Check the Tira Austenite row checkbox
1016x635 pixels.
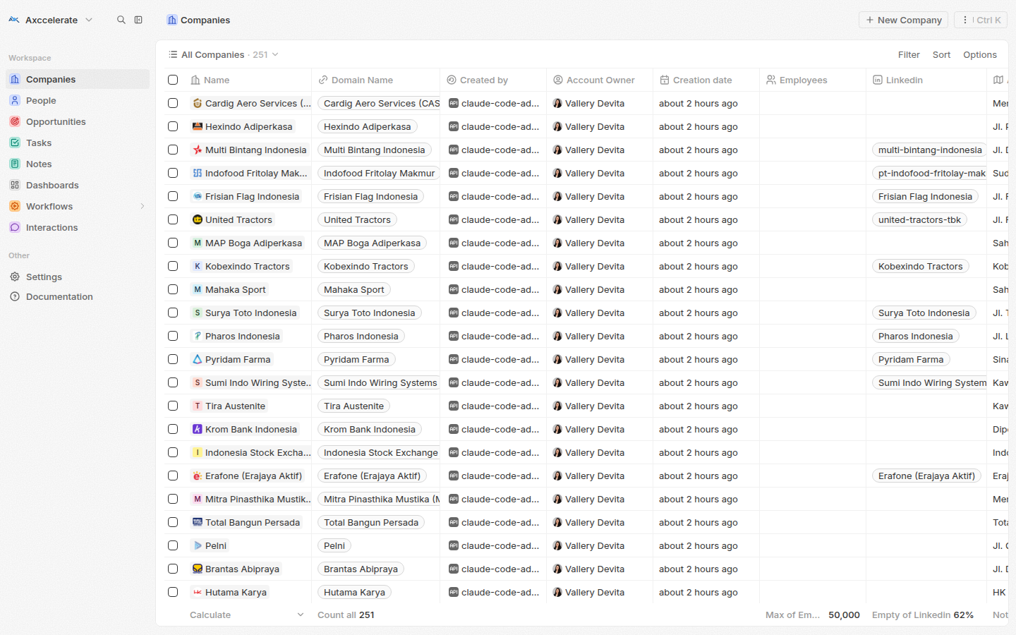(173, 406)
